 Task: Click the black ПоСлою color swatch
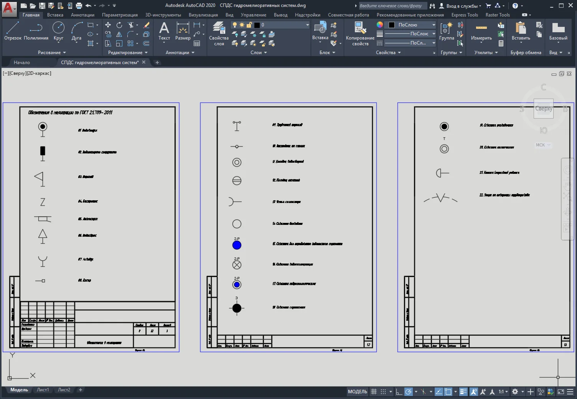click(392, 25)
